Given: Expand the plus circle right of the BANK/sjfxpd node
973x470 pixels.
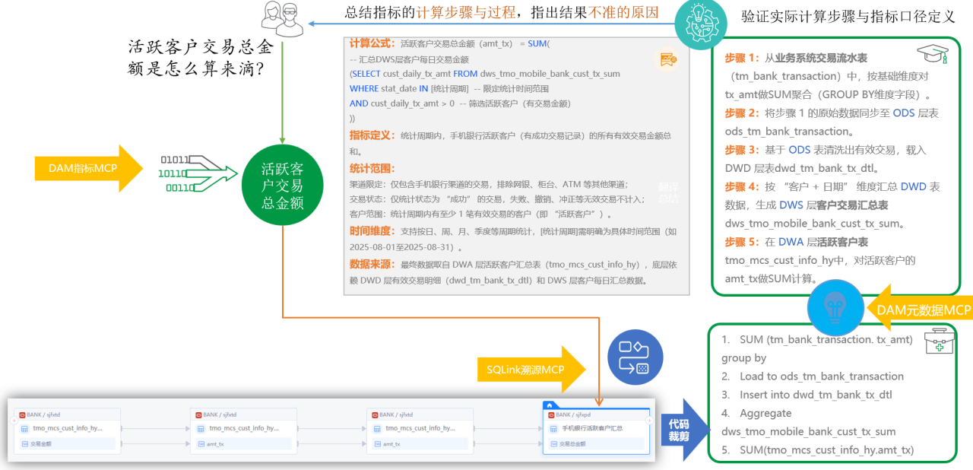Looking at the screenshot, I should (650, 420).
